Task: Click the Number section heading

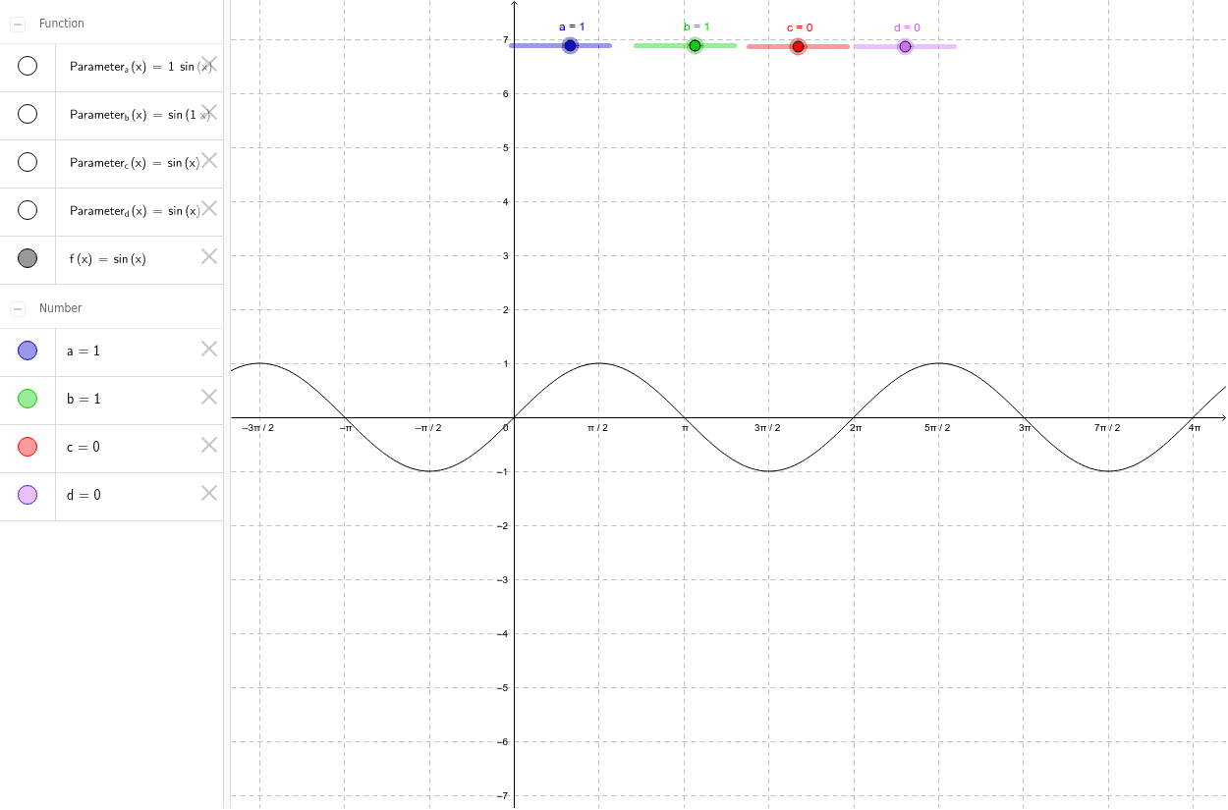Action: pyautogui.click(x=61, y=308)
